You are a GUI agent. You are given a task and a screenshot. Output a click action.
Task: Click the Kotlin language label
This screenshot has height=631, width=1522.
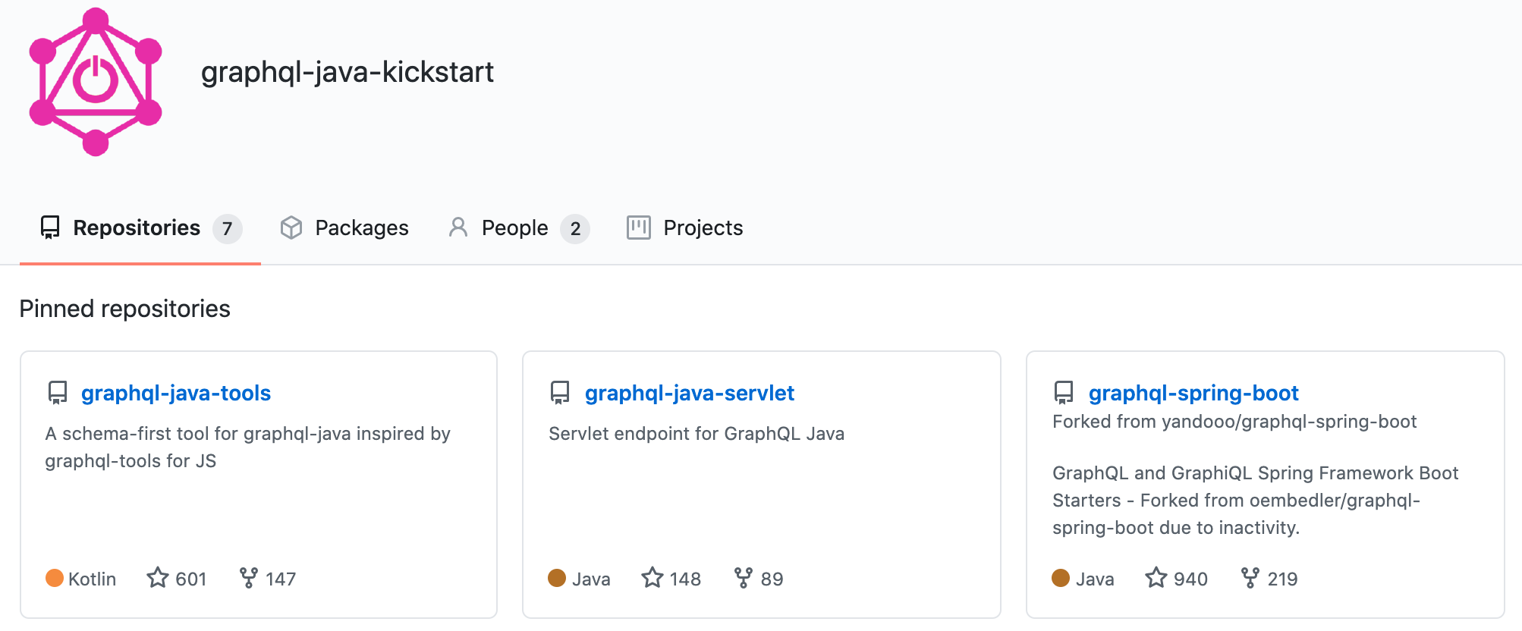point(92,579)
